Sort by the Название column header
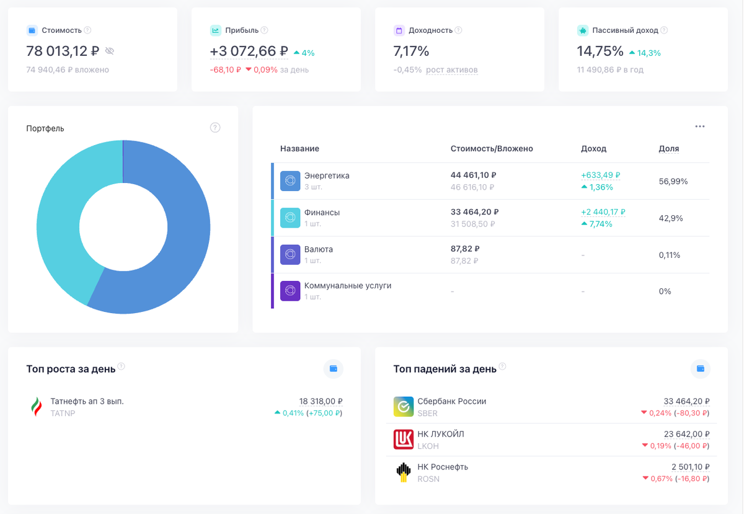This screenshot has height=514, width=744. coord(299,149)
